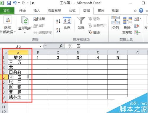
Task: Click the cell containing 赵 鹏
Action: (18, 87)
